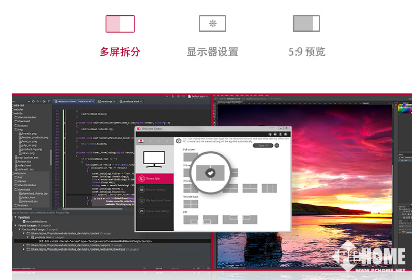The width and height of the screenshot is (412, 280).
Task: Select the webdev folder in project tree
Action: pyautogui.click(x=18, y=109)
